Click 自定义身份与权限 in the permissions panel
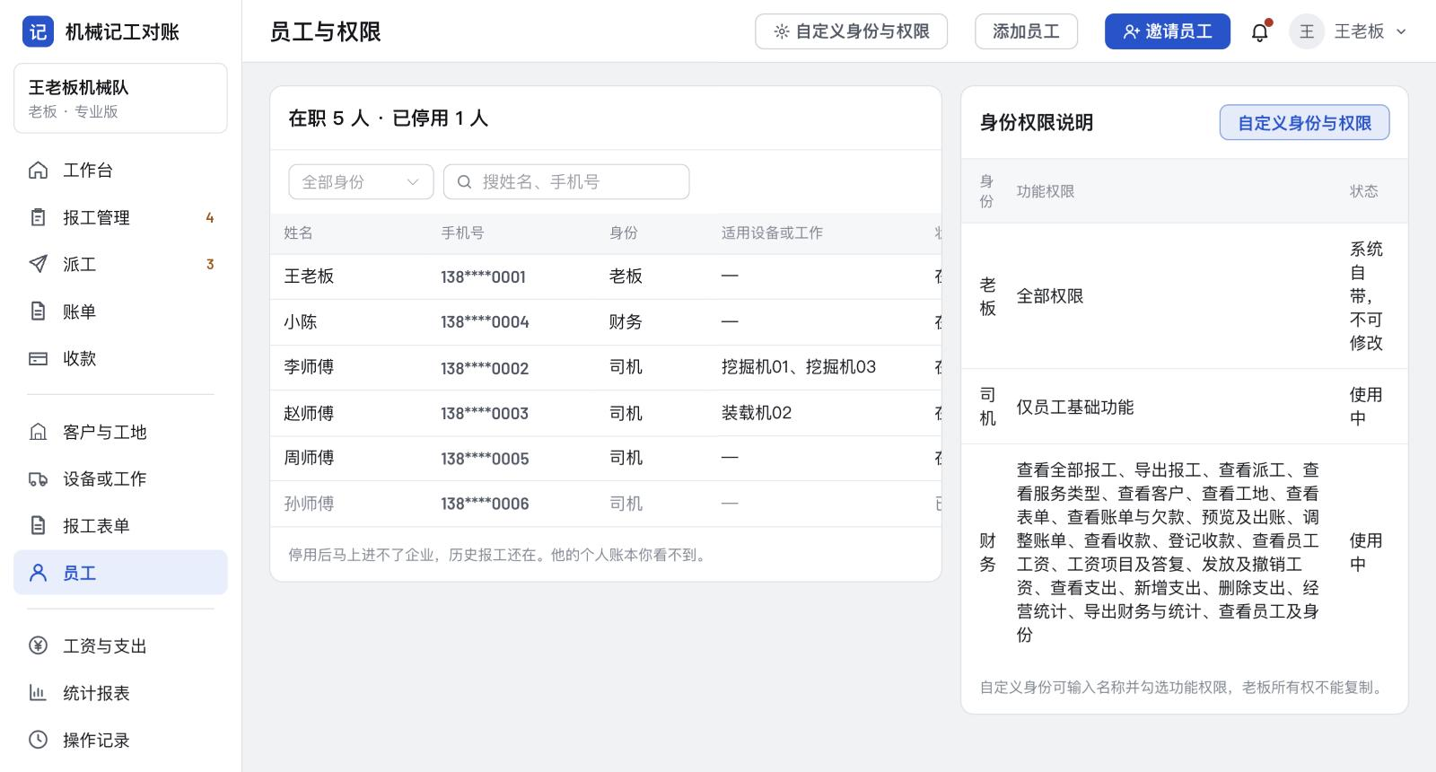This screenshot has width=1436, height=772. click(x=1304, y=123)
